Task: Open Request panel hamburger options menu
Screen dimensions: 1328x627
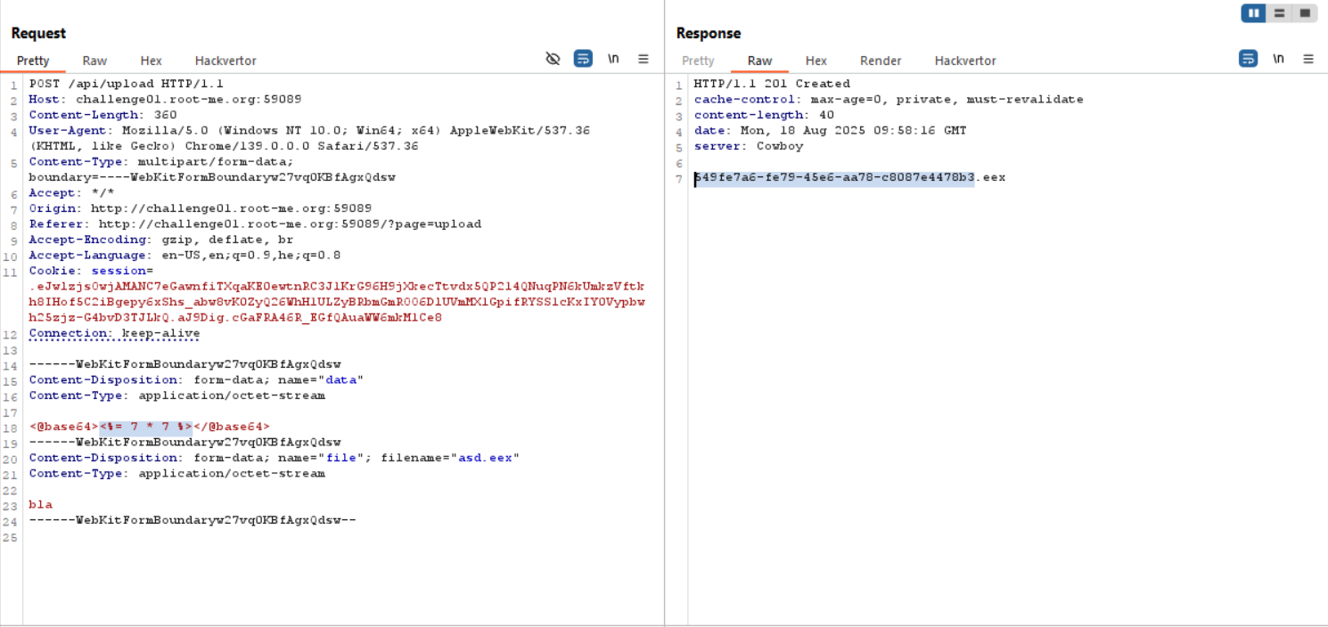Action: coord(644,59)
